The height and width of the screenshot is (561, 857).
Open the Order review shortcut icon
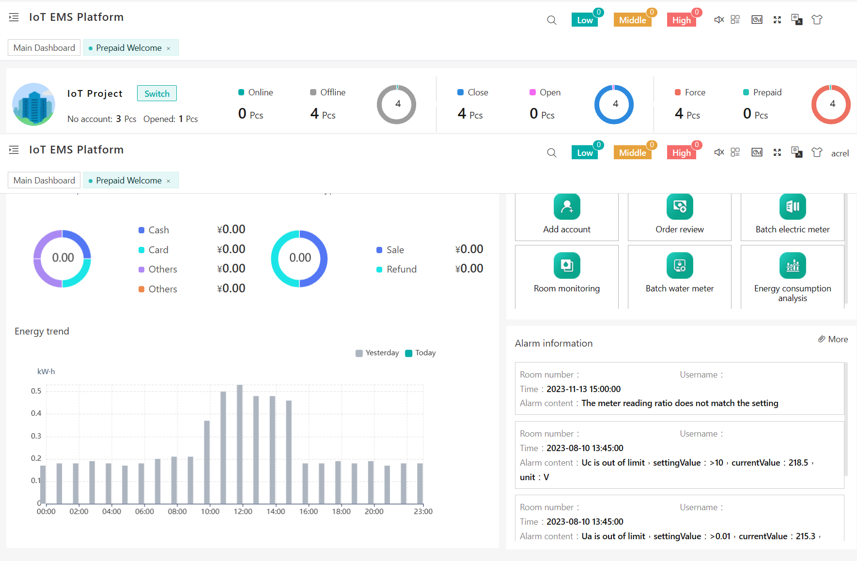680,207
